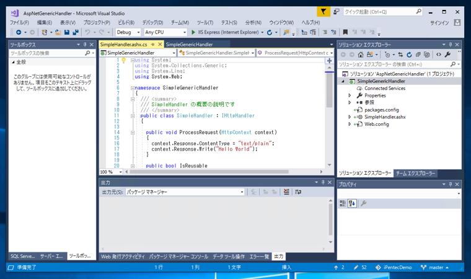Start debugging with the IIS Express play button
This screenshot has height=279, width=471.
tap(193, 32)
